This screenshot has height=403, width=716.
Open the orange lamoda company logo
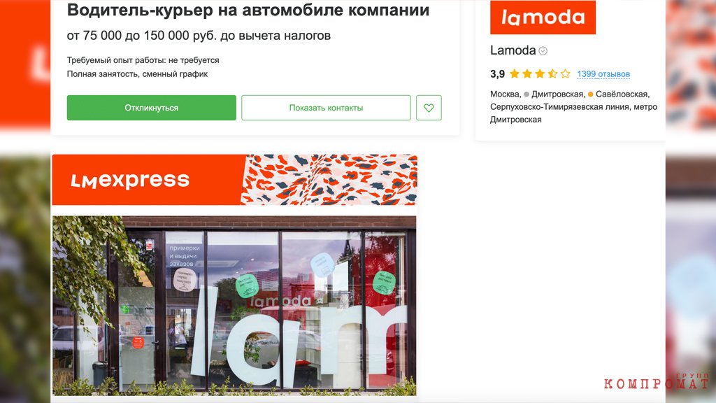(x=543, y=17)
